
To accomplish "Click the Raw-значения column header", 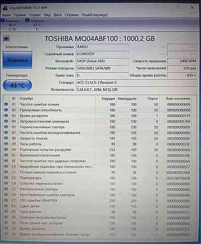I will 178,98.
